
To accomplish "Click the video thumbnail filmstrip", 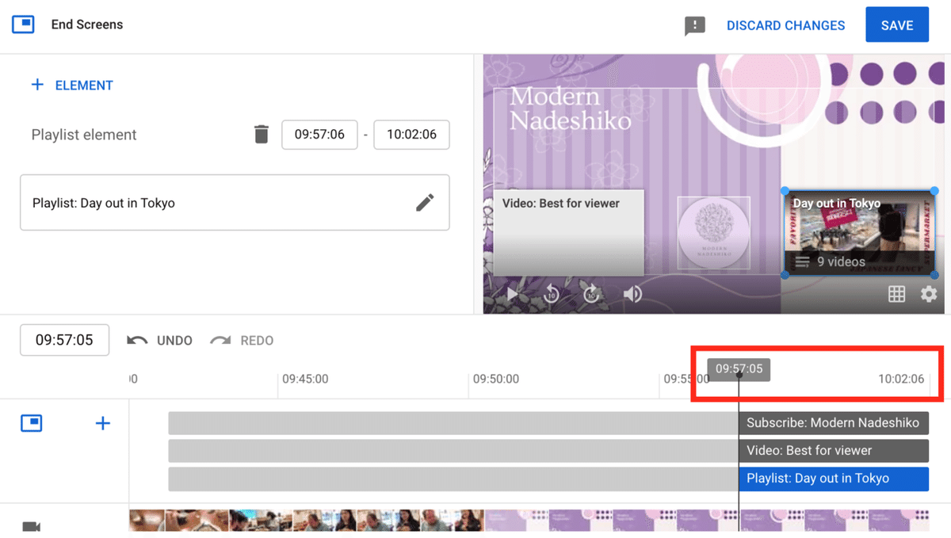I will 529,521.
